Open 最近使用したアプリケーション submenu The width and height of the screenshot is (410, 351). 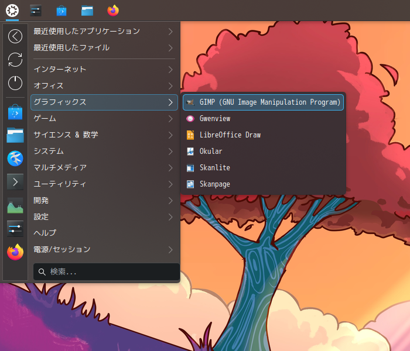coord(104,32)
